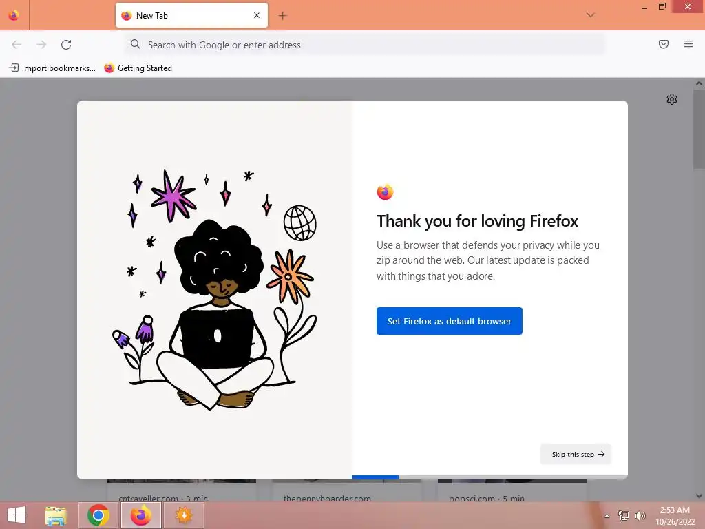Image resolution: width=705 pixels, height=529 pixels.
Task: Click the vertical scrollbar thumb
Action: pos(699,129)
